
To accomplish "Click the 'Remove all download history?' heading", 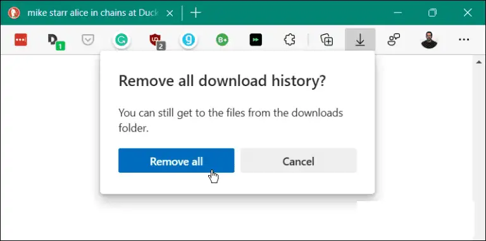I will [x=222, y=81].
